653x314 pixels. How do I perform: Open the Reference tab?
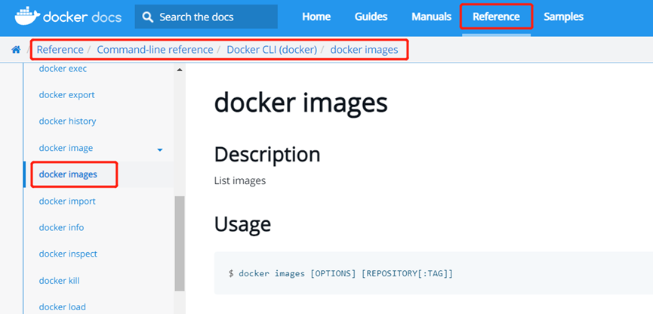[x=496, y=17]
